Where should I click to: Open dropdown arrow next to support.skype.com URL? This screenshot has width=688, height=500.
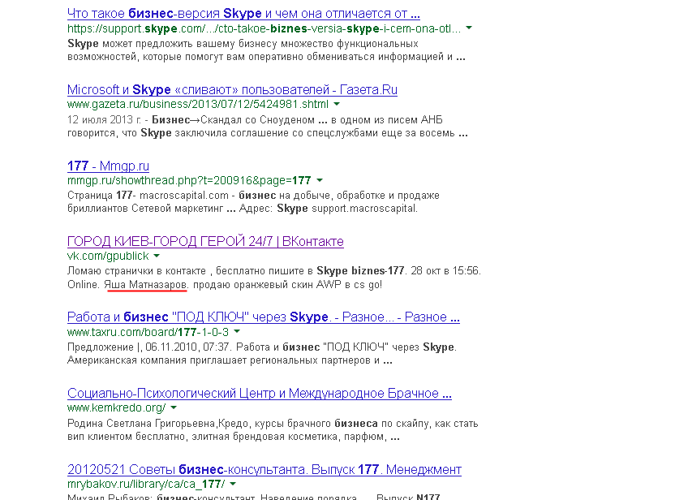click(469, 28)
